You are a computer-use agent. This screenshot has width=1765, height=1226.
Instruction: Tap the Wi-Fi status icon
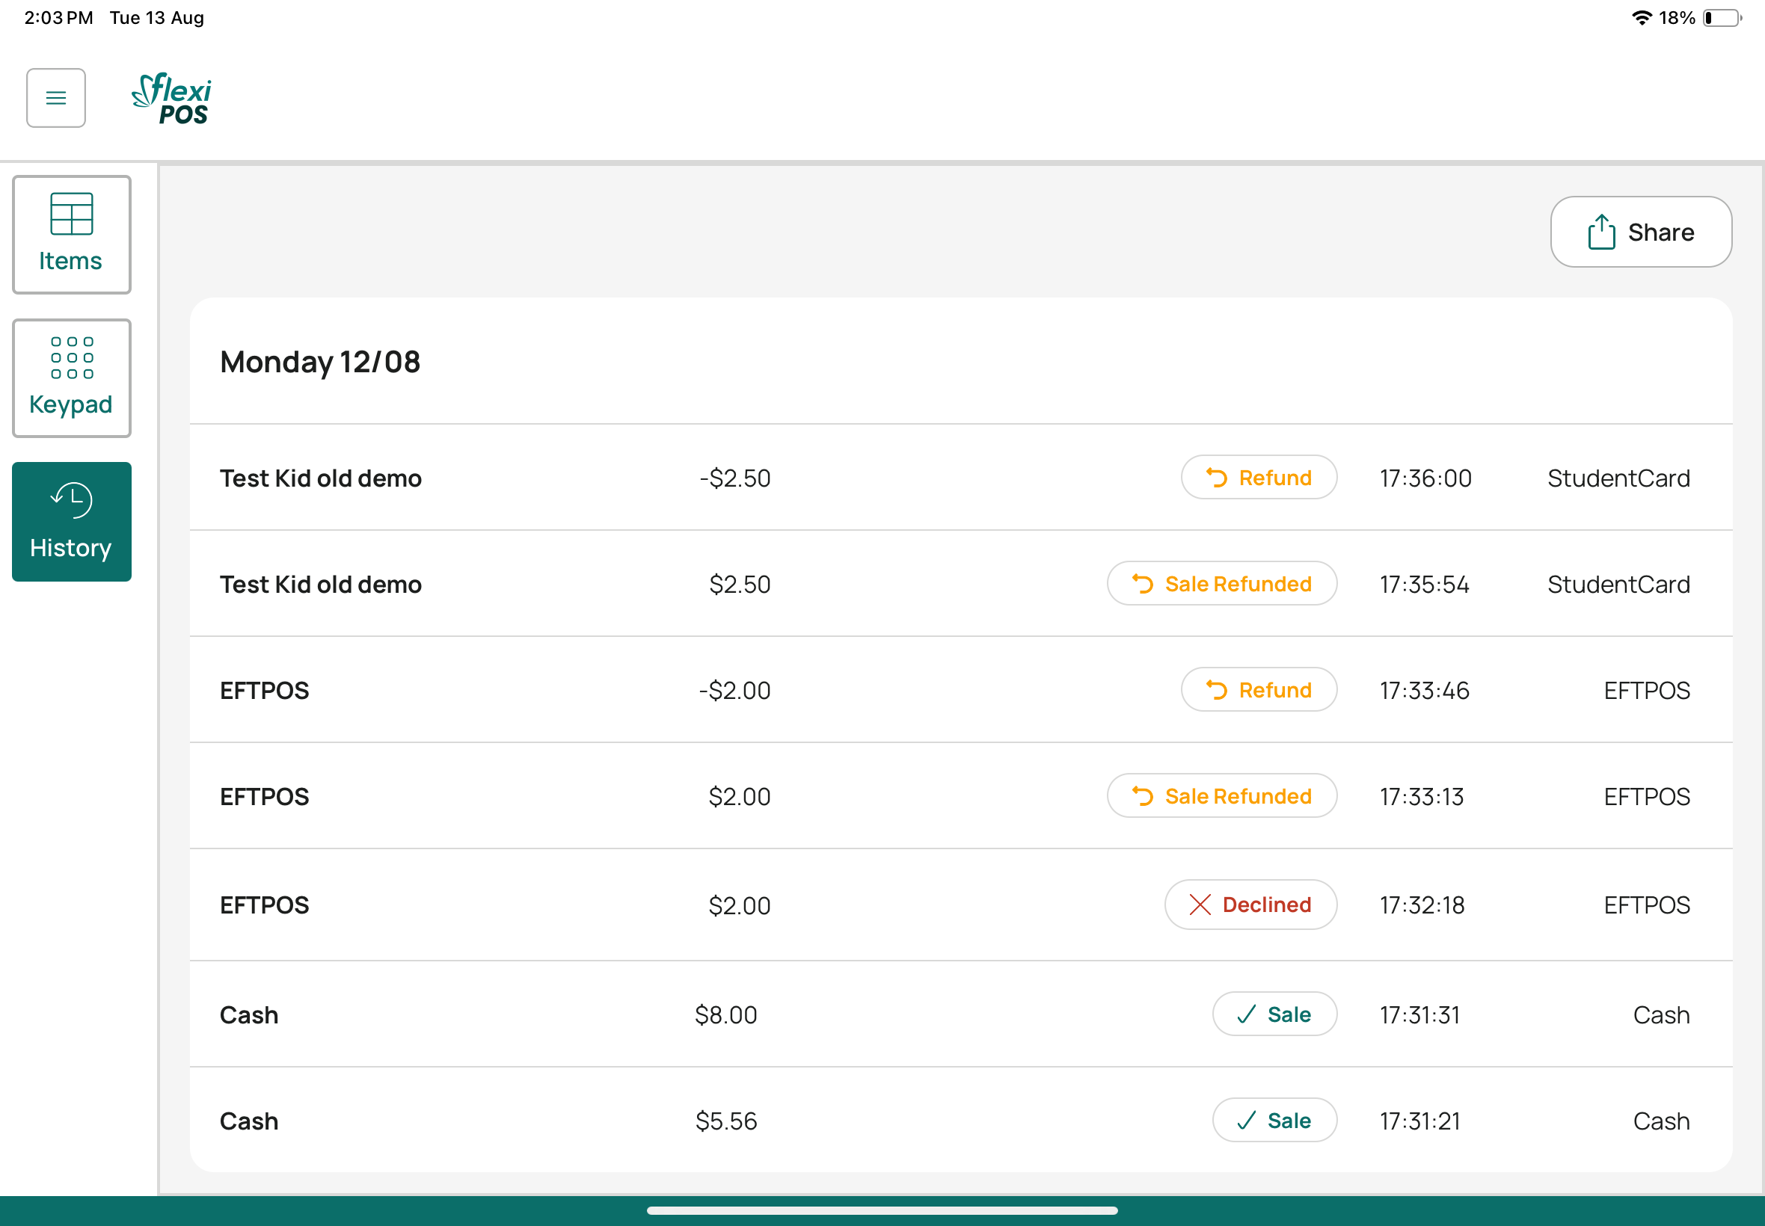[x=1641, y=18]
